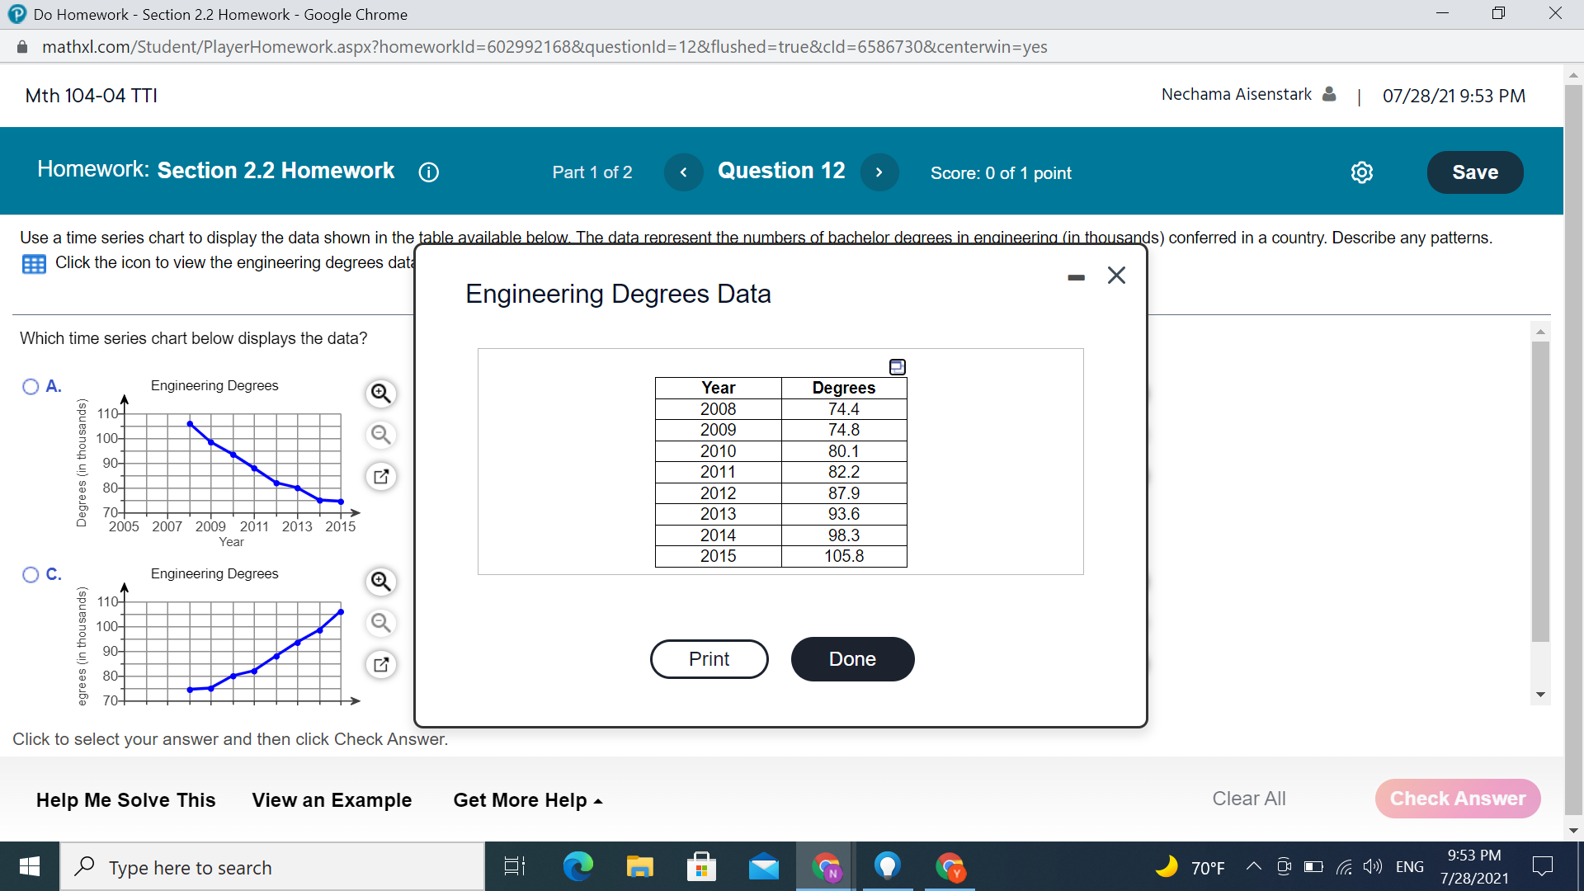
Task: Click the engineering degrees data table icon
Action: (x=33, y=263)
